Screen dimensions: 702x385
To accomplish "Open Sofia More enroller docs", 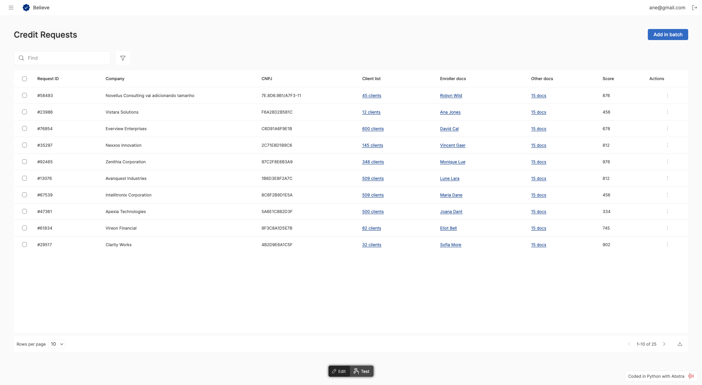I will point(450,245).
